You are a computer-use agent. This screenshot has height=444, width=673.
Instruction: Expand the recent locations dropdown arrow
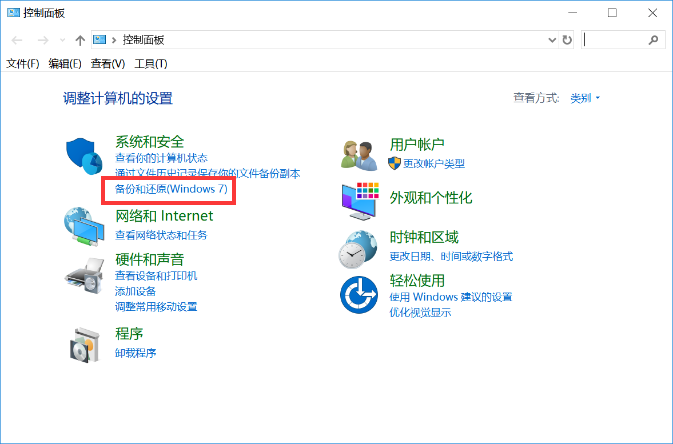coord(62,40)
